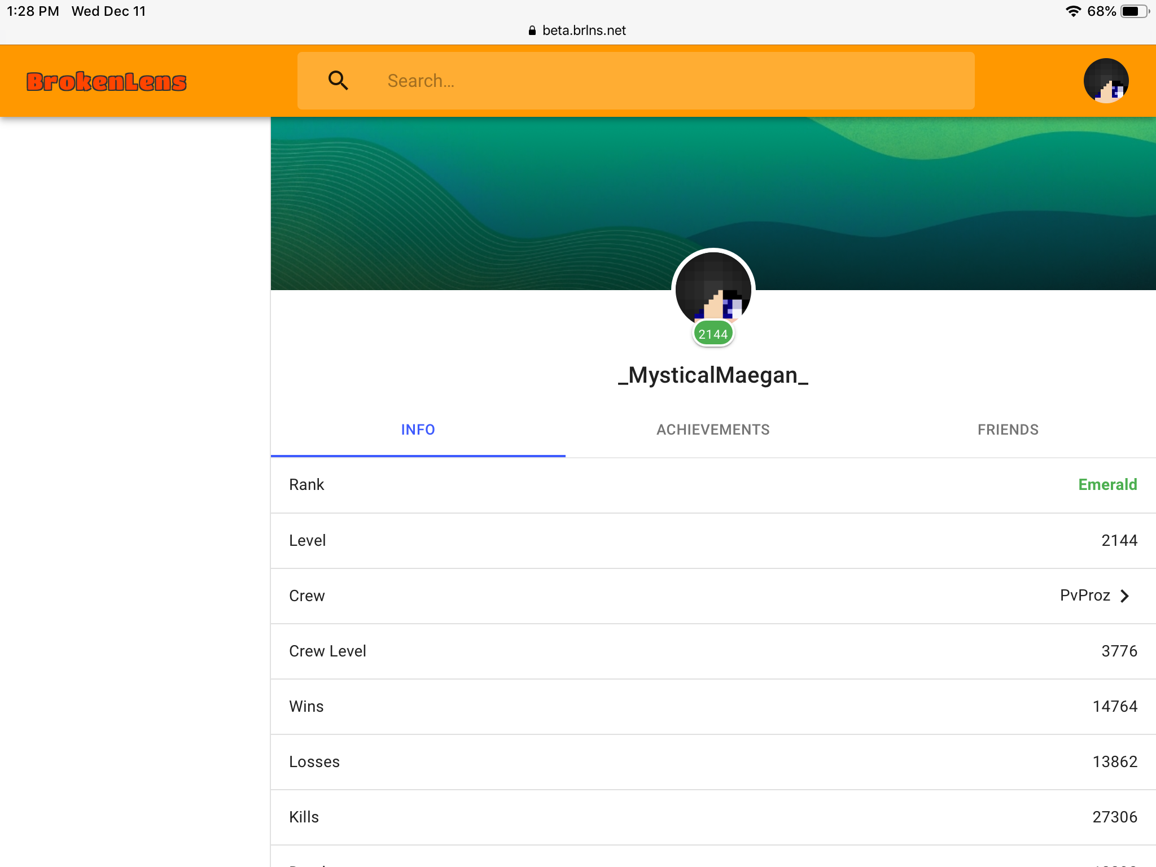Image resolution: width=1156 pixels, height=867 pixels.
Task: Click the BrokenLens logo
Action: click(106, 82)
